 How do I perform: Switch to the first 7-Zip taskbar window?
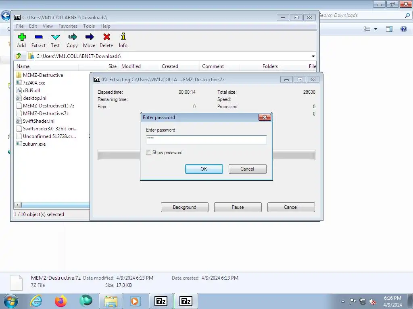[161, 301]
